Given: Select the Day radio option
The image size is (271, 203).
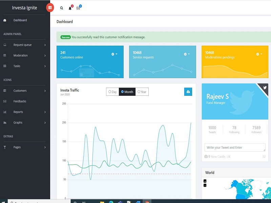Looking at the screenshot, I should pos(112,92).
